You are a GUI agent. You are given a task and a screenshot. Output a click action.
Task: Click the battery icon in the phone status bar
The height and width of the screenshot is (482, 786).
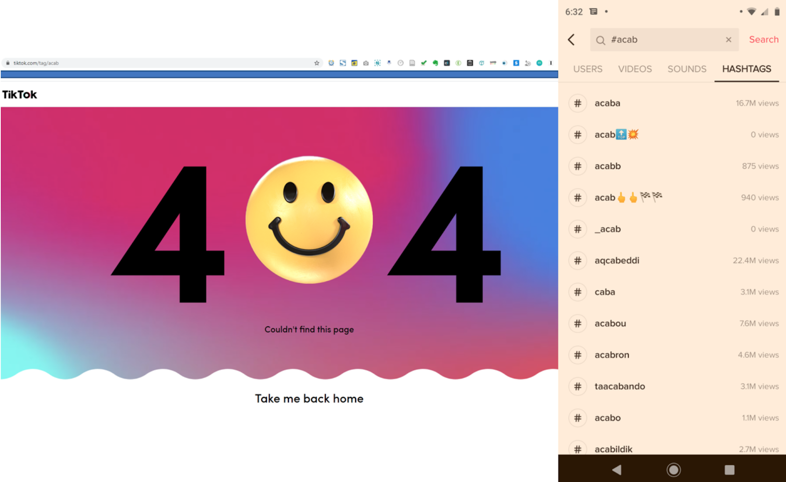777,12
